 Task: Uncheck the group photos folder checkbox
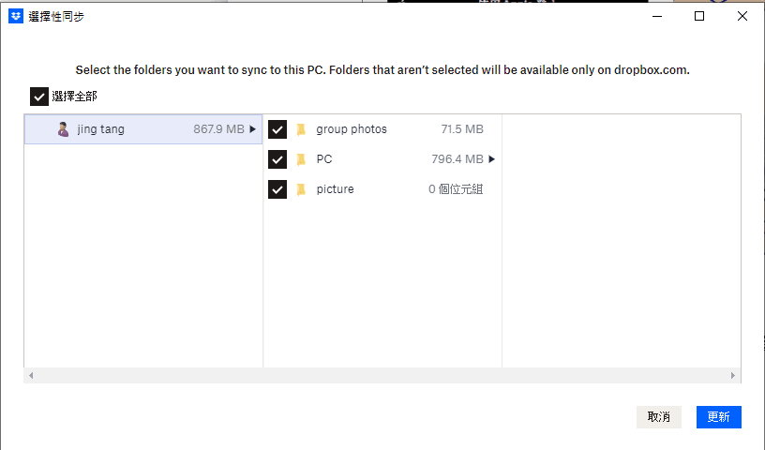pyautogui.click(x=277, y=129)
